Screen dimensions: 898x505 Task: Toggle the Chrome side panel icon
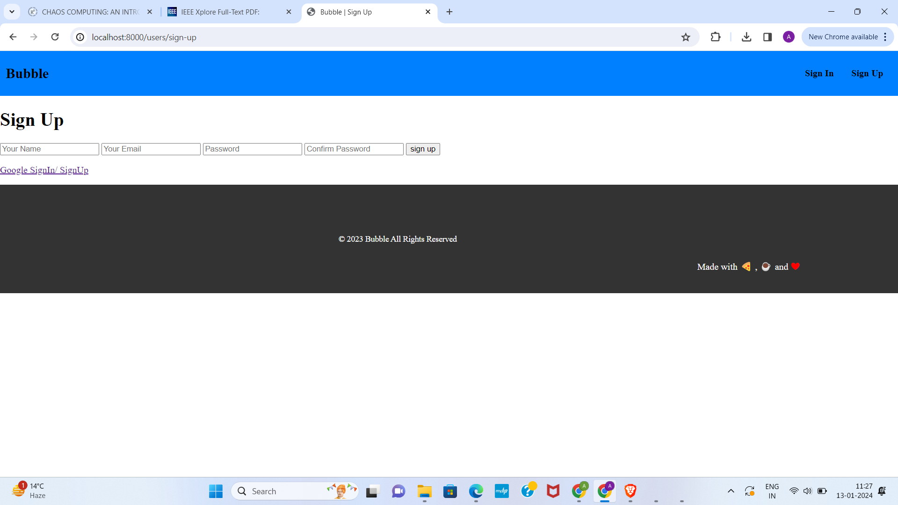768,37
